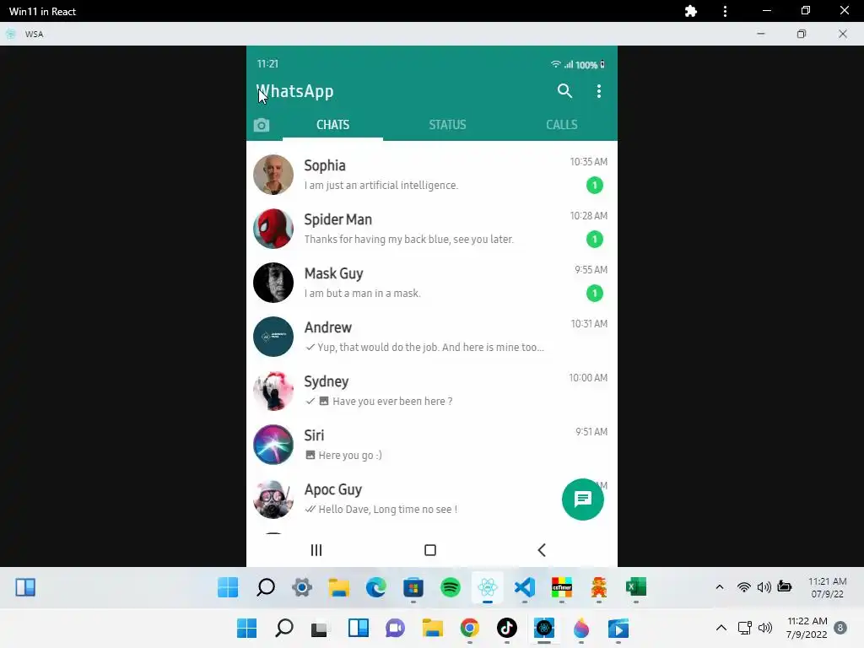The height and width of the screenshot is (648, 864).
Task: Open app menu three dots in title bar
Action: pyautogui.click(x=725, y=11)
